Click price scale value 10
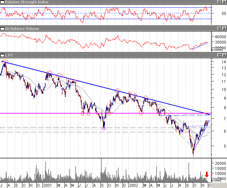This screenshot has width=227, height=188. 224,90
